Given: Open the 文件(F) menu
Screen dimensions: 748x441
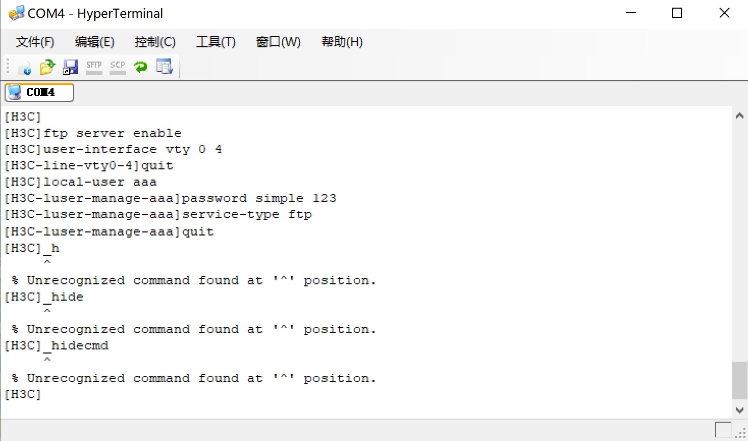Looking at the screenshot, I should pos(35,42).
